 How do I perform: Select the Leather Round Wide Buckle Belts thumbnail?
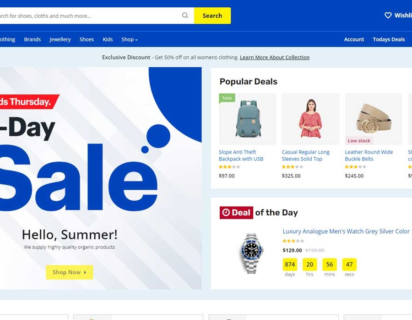coord(374,119)
